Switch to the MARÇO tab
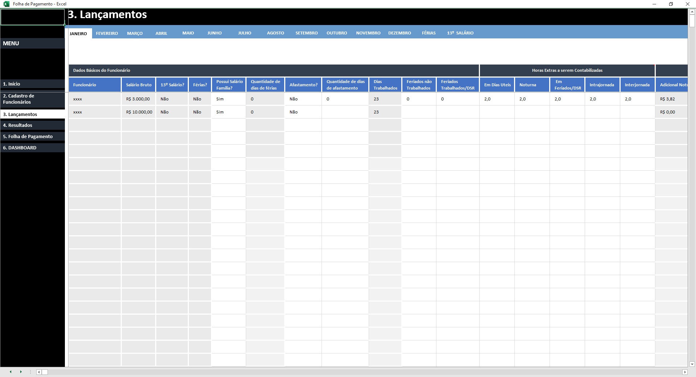The height and width of the screenshot is (377, 696). point(135,33)
